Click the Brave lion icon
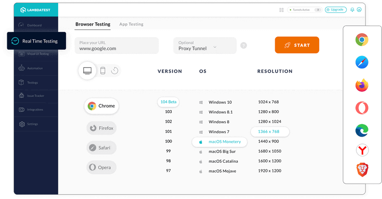Screen dimensions: 382x199 362,169
